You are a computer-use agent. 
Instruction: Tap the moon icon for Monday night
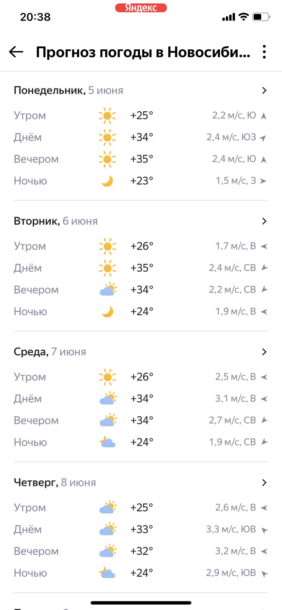[107, 181]
